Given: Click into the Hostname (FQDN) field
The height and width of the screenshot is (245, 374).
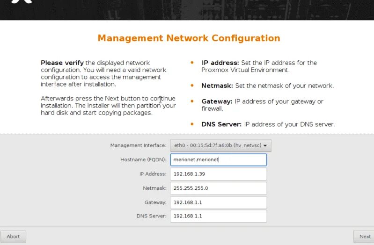Looking at the screenshot, I should click(219, 160).
